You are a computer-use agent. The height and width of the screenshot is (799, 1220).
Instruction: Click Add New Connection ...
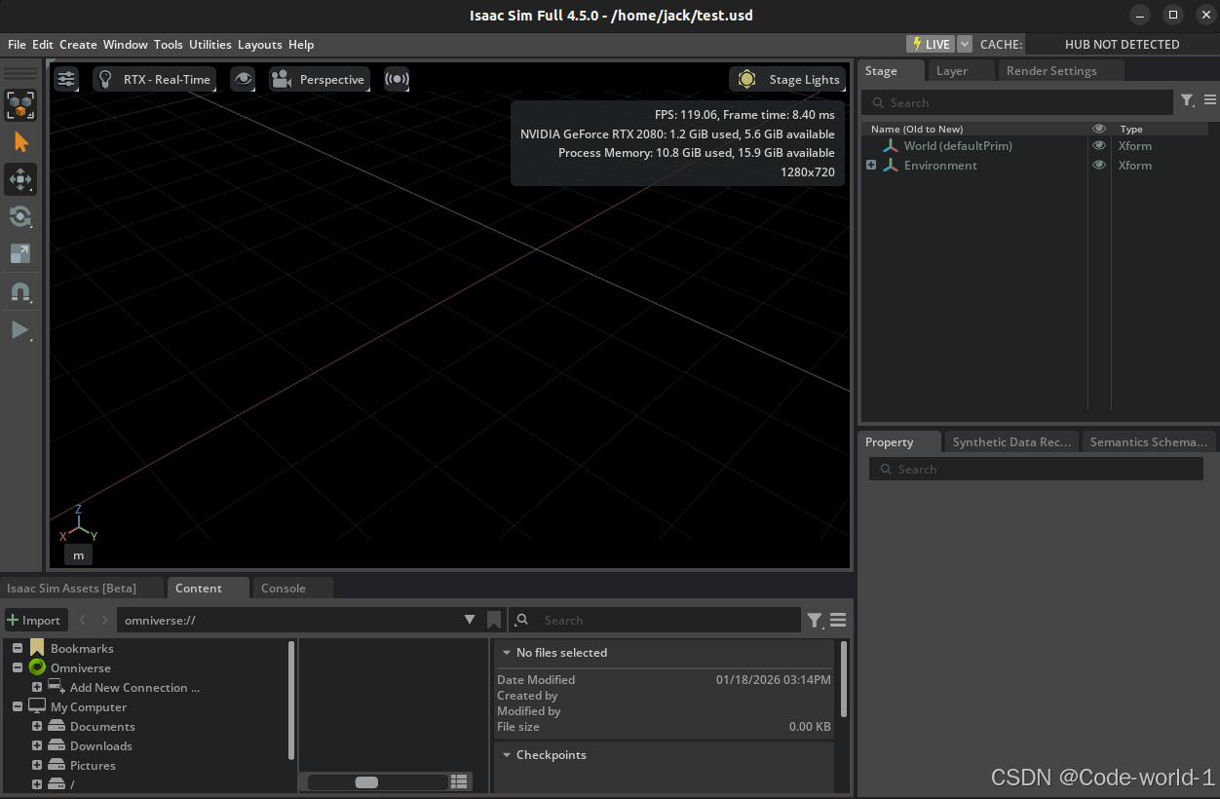[134, 687]
